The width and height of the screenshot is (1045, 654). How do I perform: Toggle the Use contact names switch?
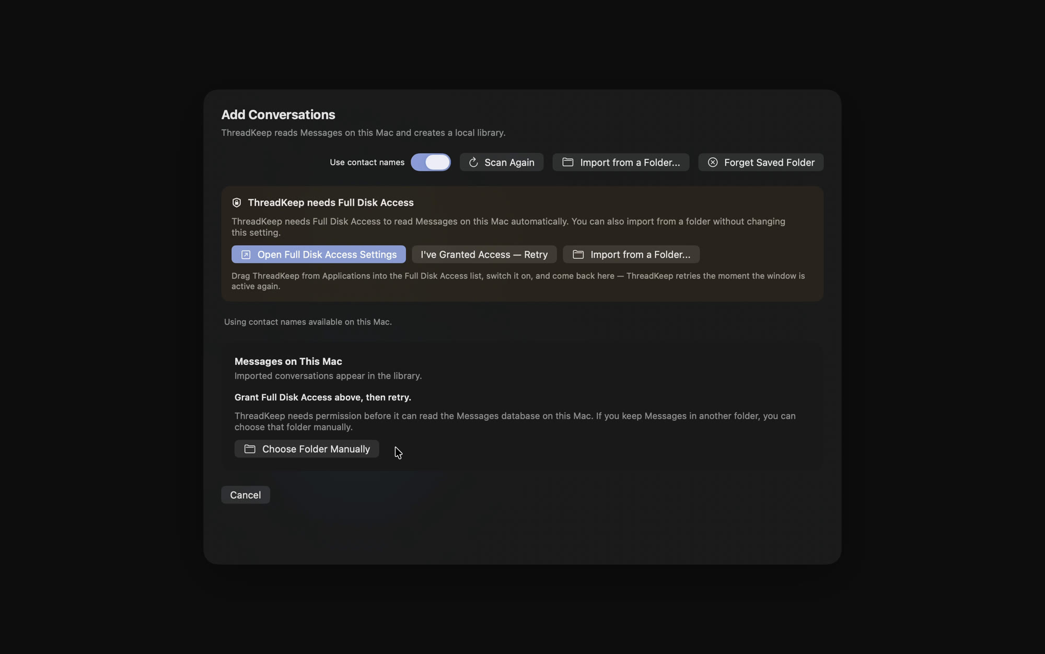(x=430, y=162)
